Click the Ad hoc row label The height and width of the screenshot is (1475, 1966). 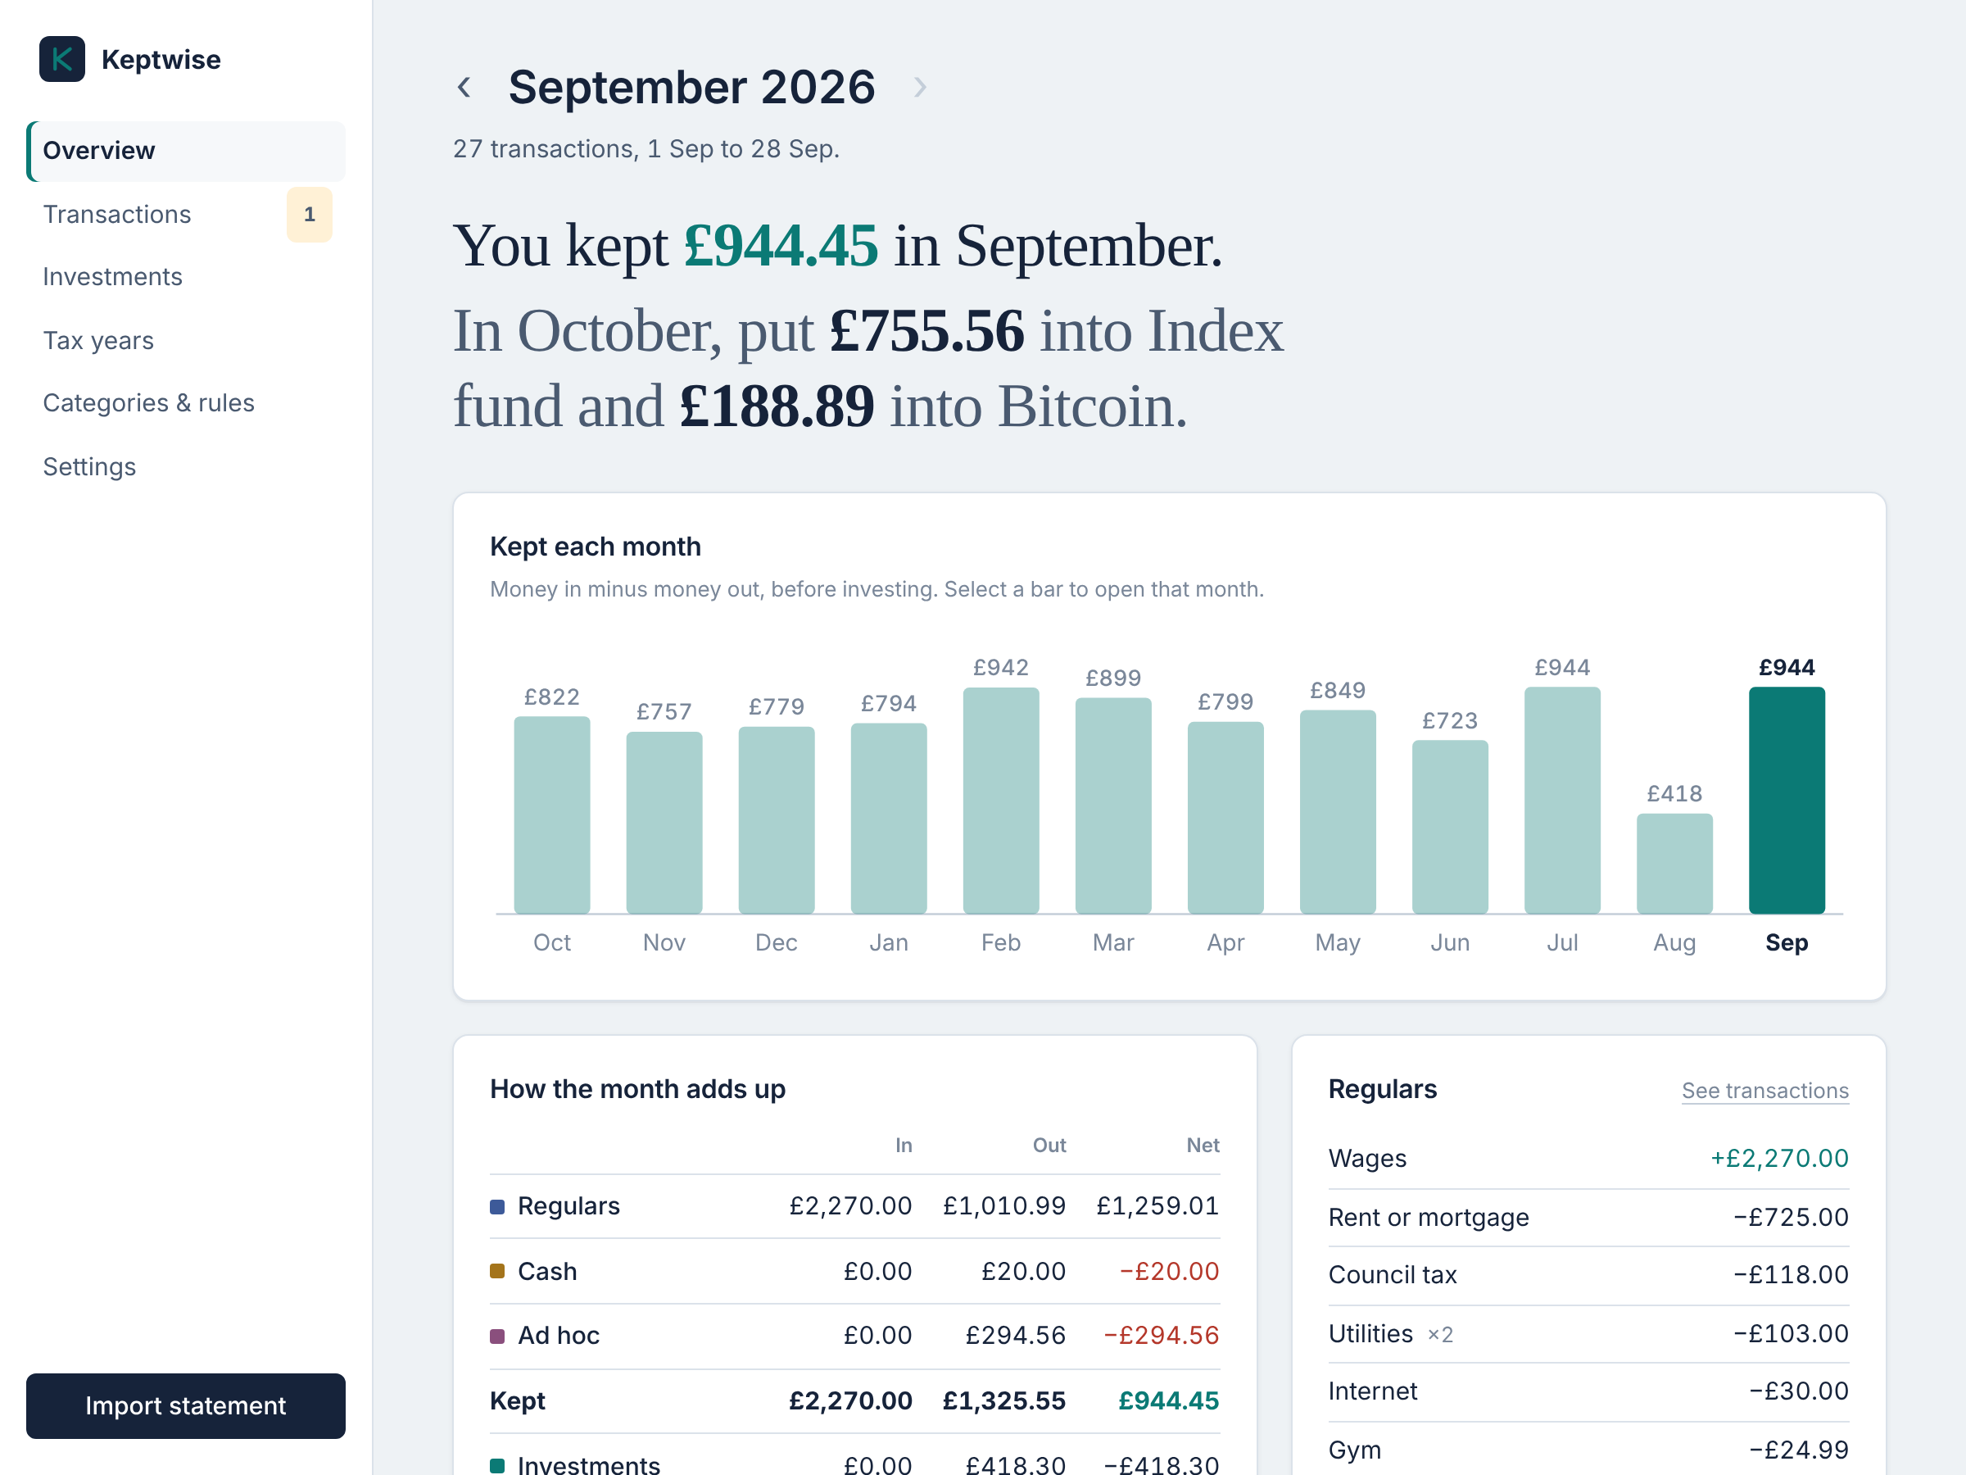(x=559, y=1336)
